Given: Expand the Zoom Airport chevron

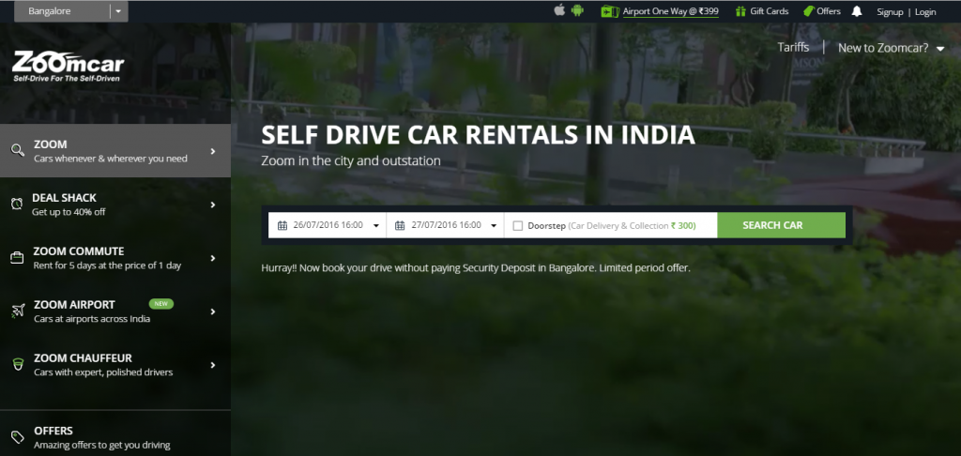Looking at the screenshot, I should [213, 312].
